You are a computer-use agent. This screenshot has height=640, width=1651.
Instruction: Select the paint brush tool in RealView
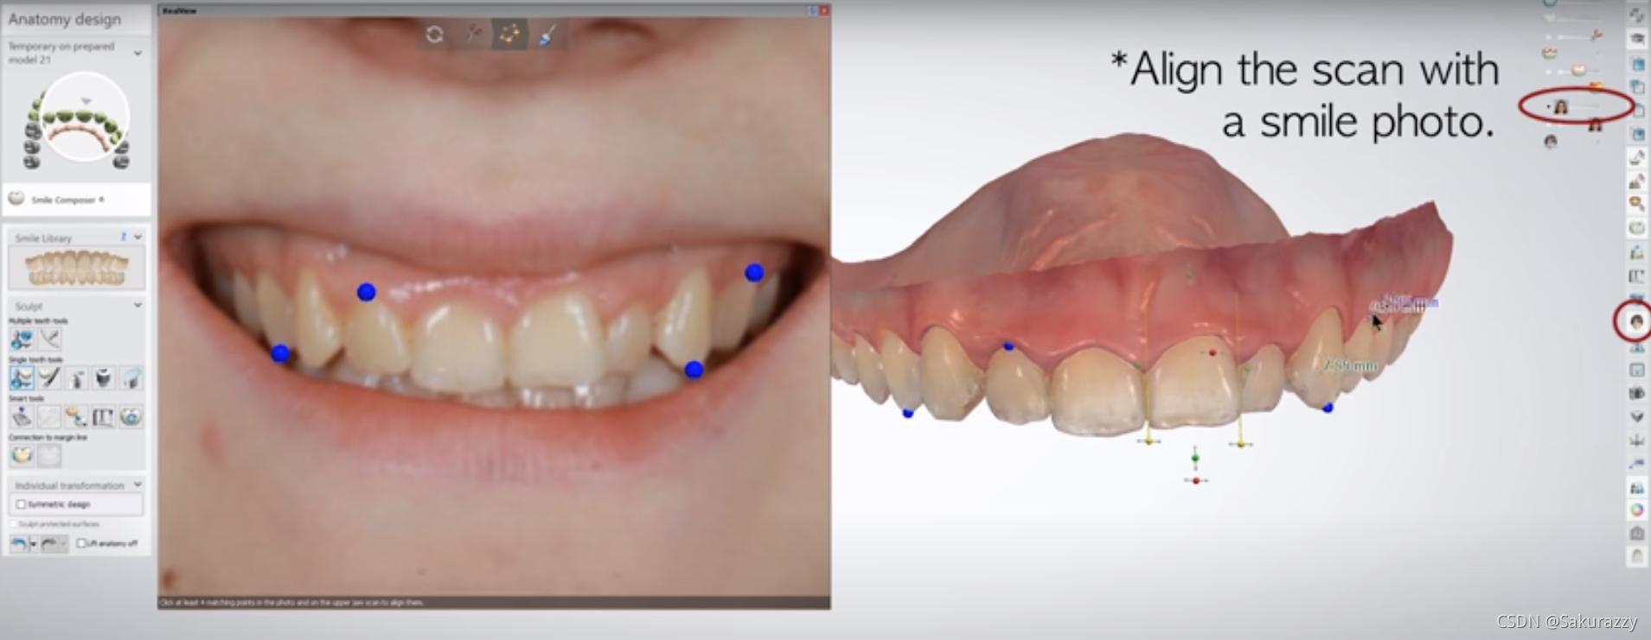tap(547, 35)
